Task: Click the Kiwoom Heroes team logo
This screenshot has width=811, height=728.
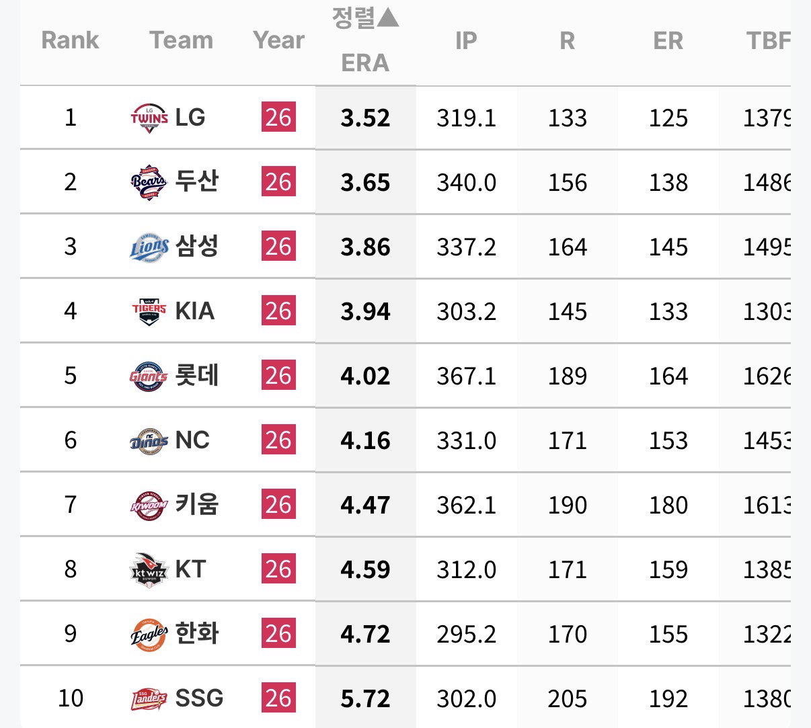Action: (149, 505)
